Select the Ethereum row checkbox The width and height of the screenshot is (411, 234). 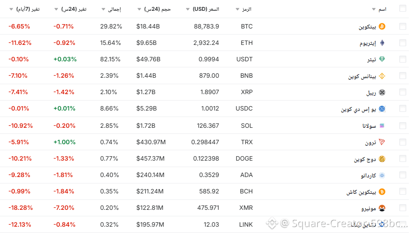coord(403,43)
